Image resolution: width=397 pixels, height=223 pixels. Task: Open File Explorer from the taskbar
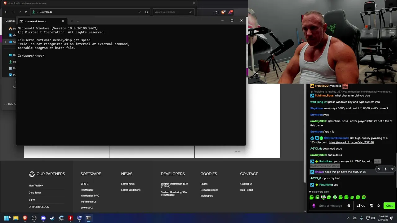(x=16, y=218)
